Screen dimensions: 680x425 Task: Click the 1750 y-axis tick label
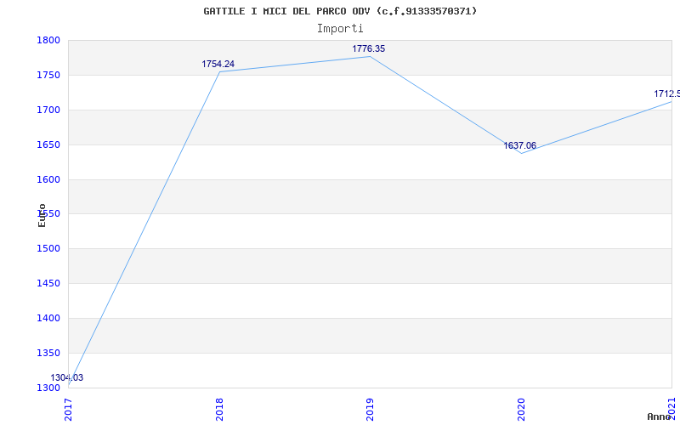[48, 75]
